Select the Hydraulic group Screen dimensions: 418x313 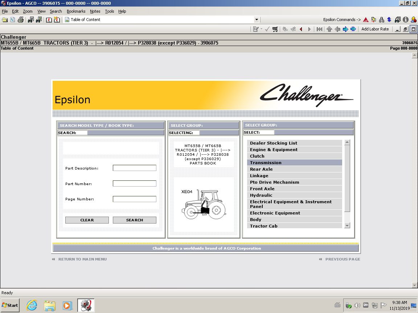(294, 195)
